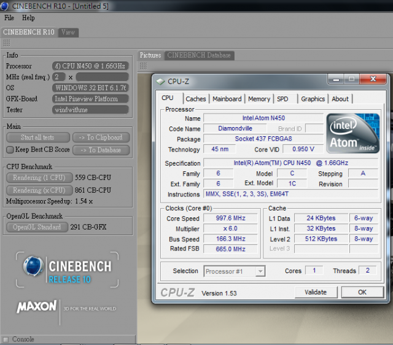This screenshot has width=393, height=345.
Task: Click the Start all tests button
Action: [x=38, y=138]
